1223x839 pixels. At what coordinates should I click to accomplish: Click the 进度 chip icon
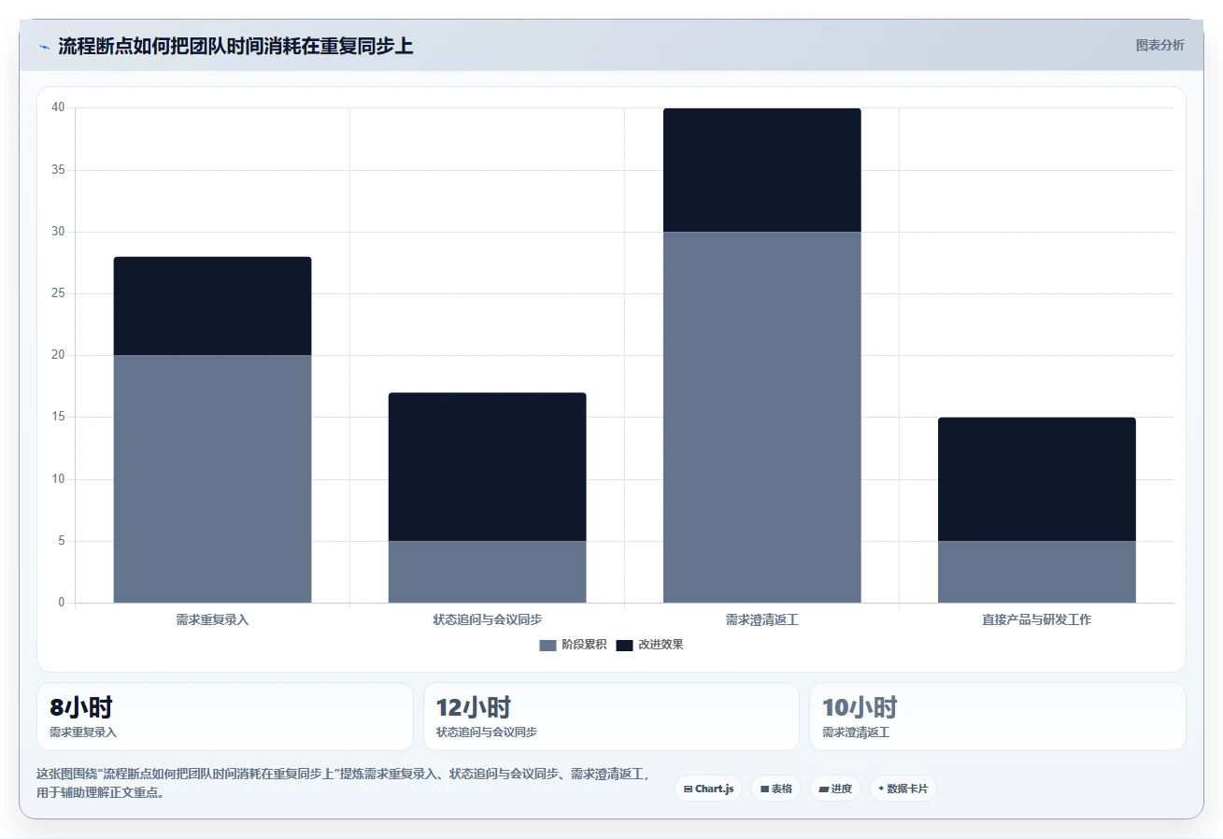pyautogui.click(x=823, y=789)
